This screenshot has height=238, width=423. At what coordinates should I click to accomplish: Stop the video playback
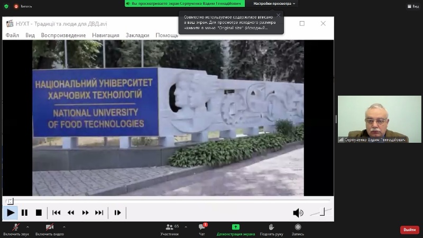pyautogui.click(x=39, y=213)
